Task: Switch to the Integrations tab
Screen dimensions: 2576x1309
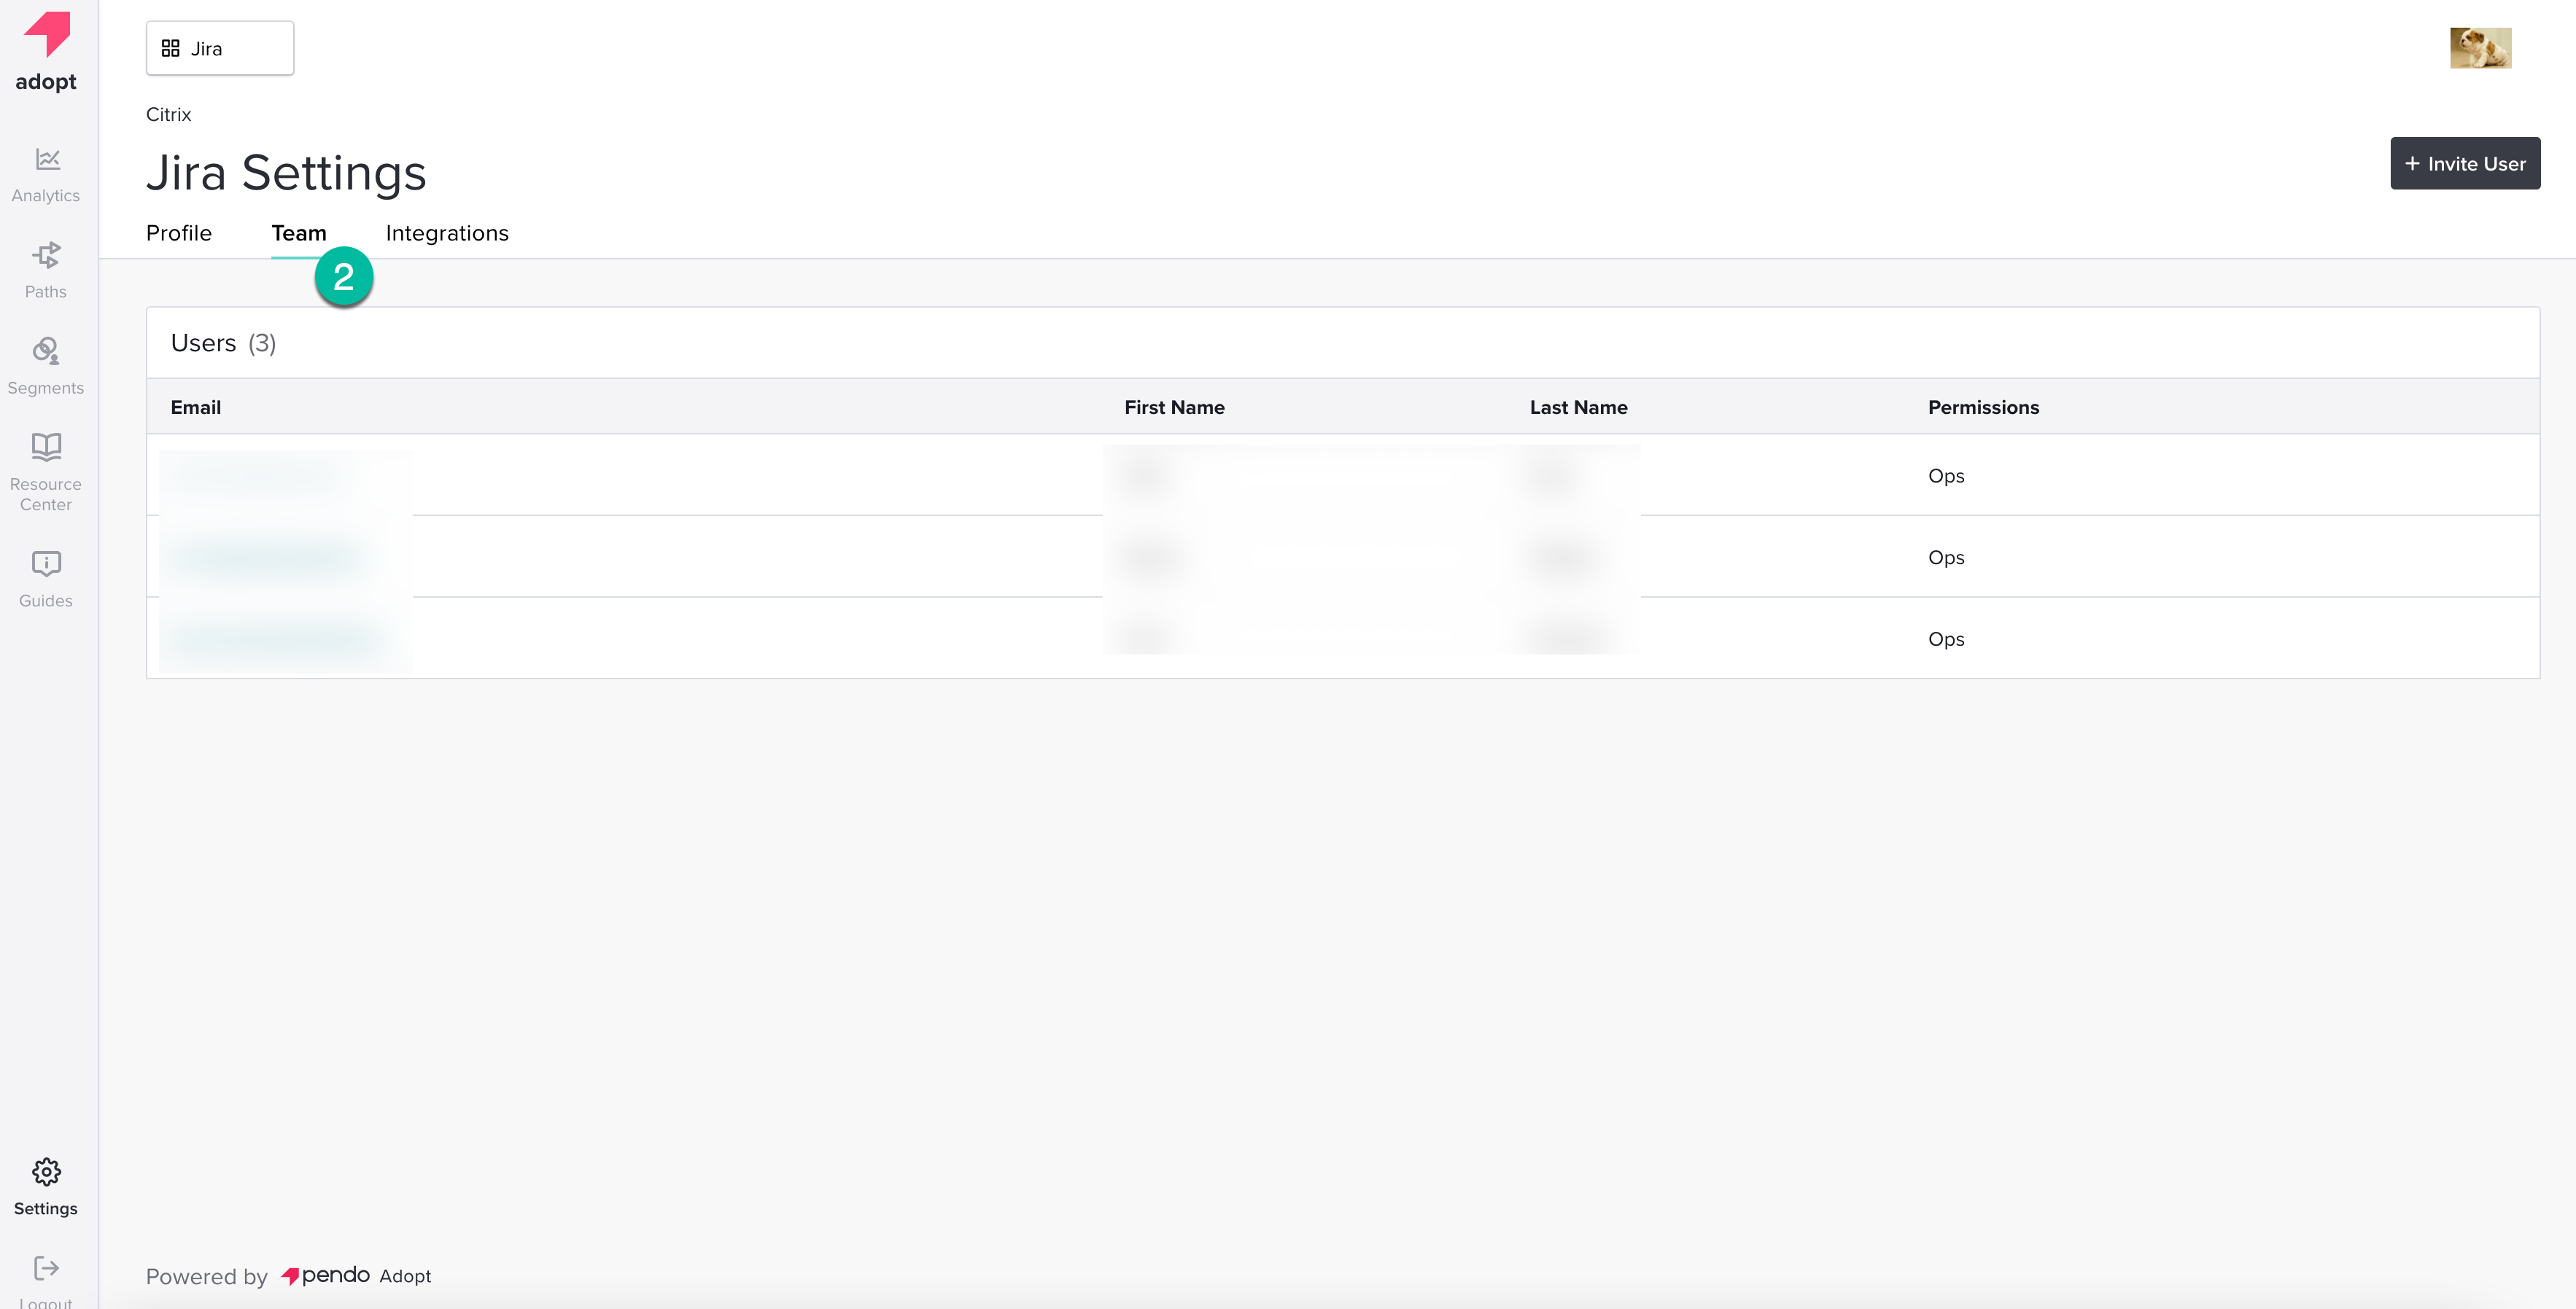Action: coord(447,234)
